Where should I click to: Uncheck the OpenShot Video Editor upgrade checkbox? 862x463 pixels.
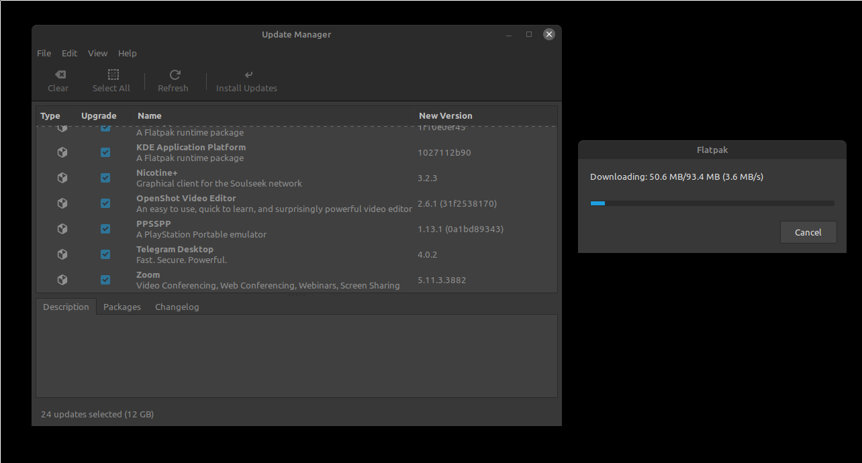[x=105, y=203]
